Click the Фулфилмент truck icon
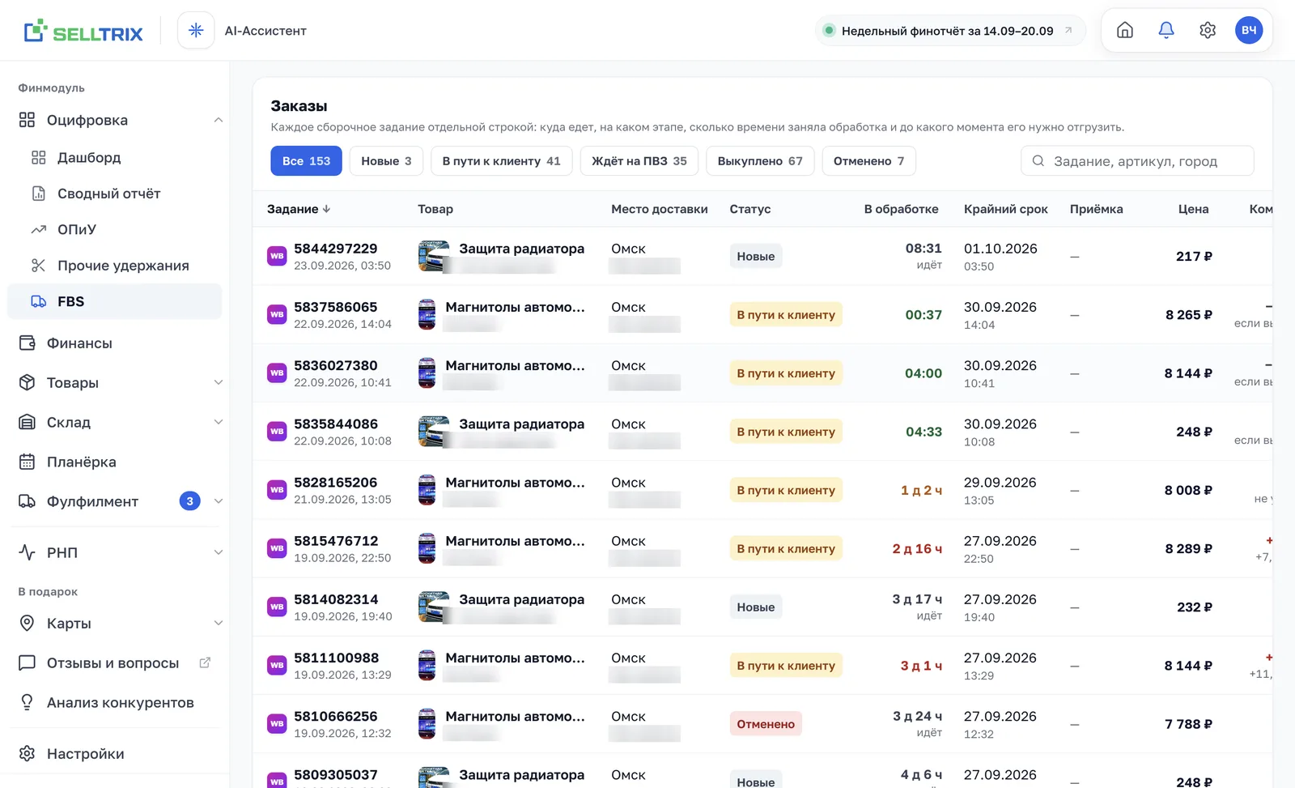 27,501
